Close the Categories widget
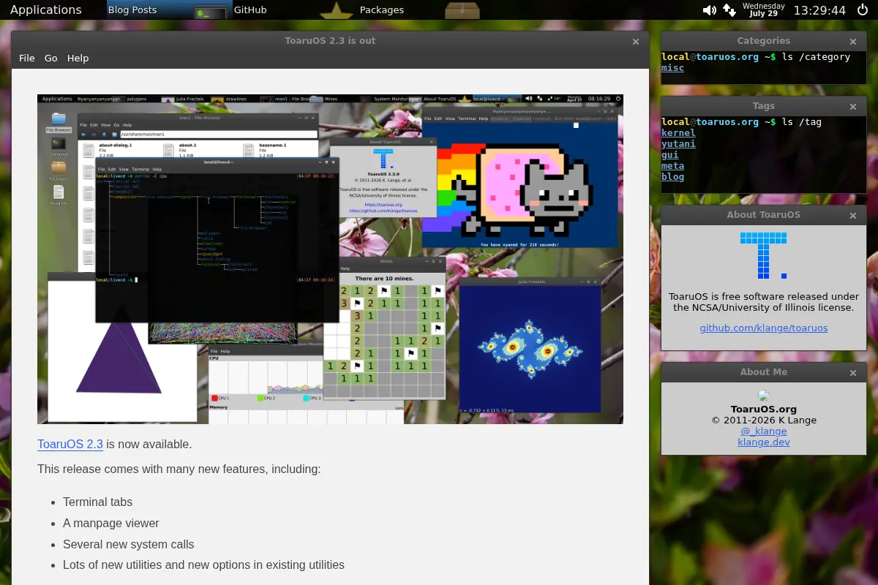This screenshot has height=585, width=878. pos(853,42)
